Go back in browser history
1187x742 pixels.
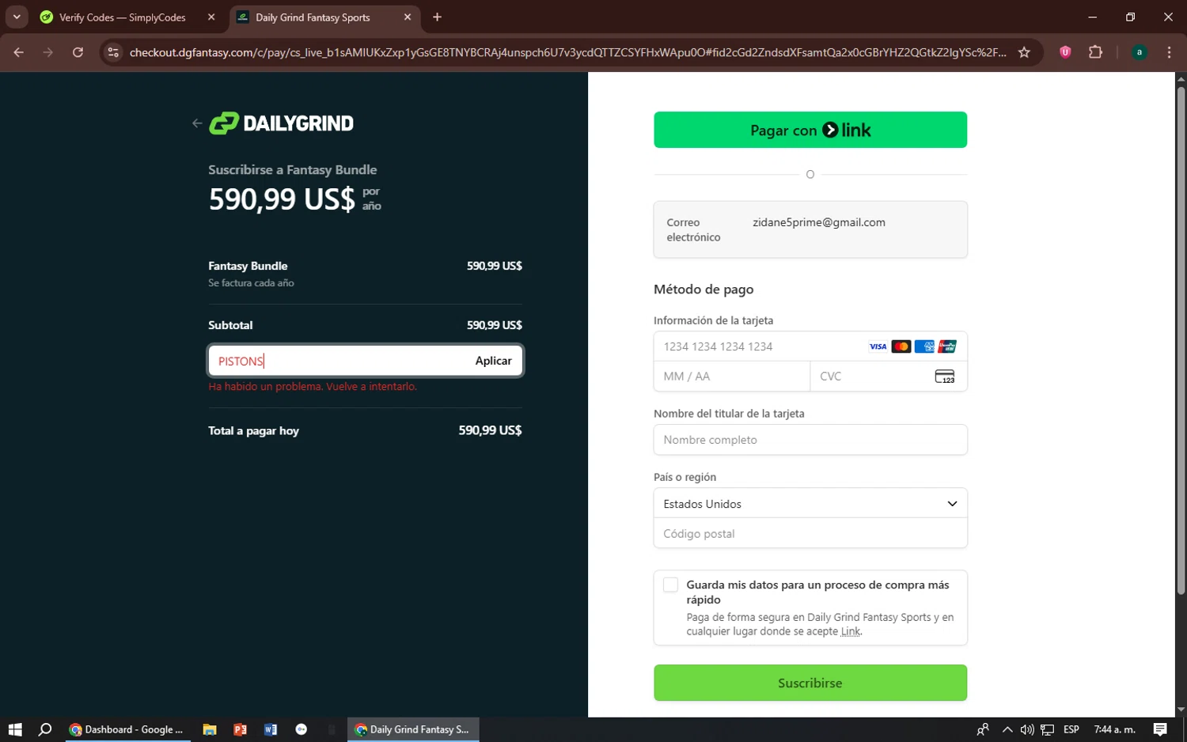[19, 52]
